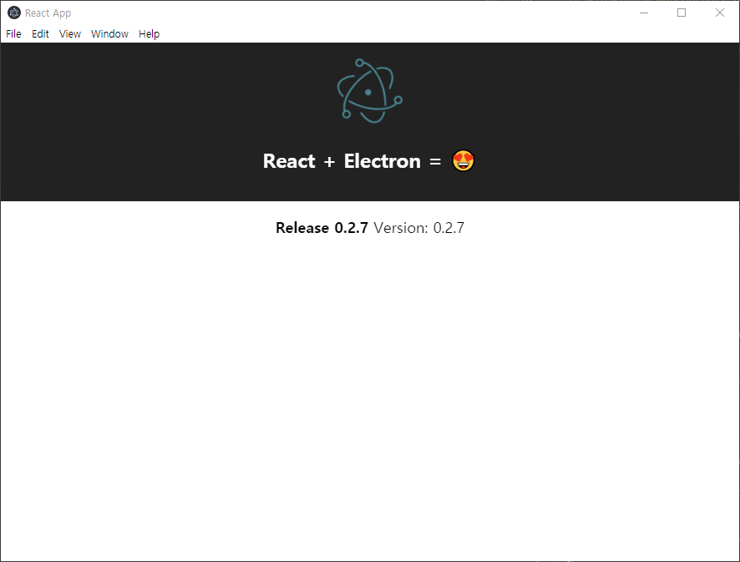Click the "Version: 0.2.7" label
The image size is (740, 562).
[x=418, y=228]
